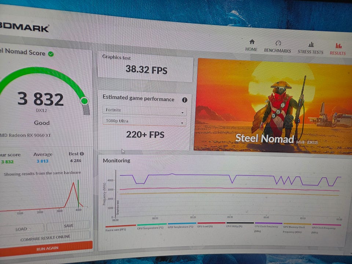The width and height of the screenshot is (352, 264).
Task: Toggle Frame rate (FPS) legend line
Action: 121,226
